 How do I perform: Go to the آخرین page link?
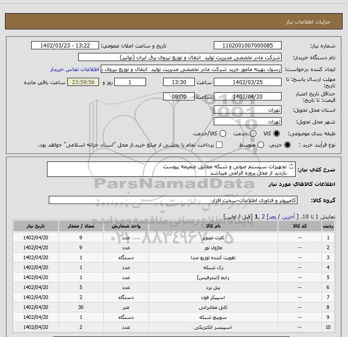point(288,217)
